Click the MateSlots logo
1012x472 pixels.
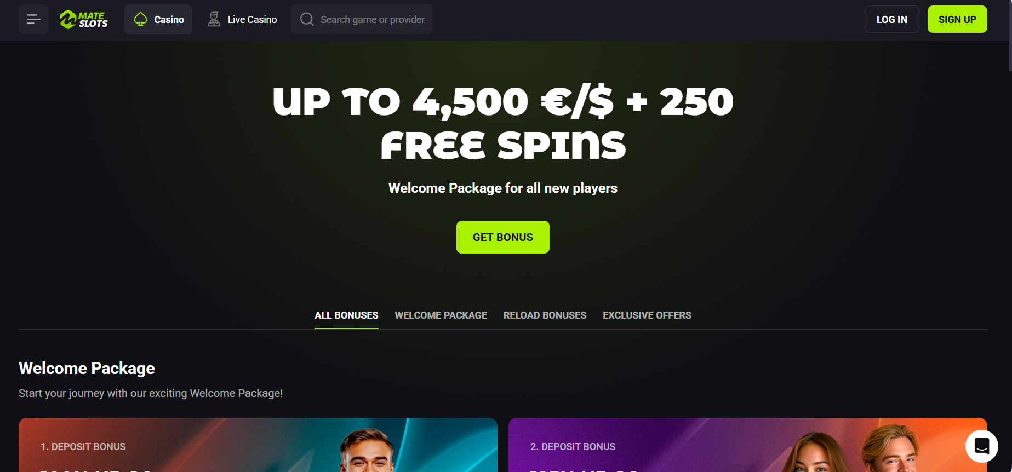pyautogui.click(x=84, y=20)
